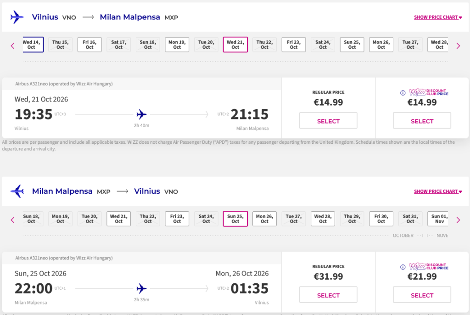Screen dimensions: 470x315
Task: Choose Thu 15, Oct outbound date tab
Action: point(61,45)
